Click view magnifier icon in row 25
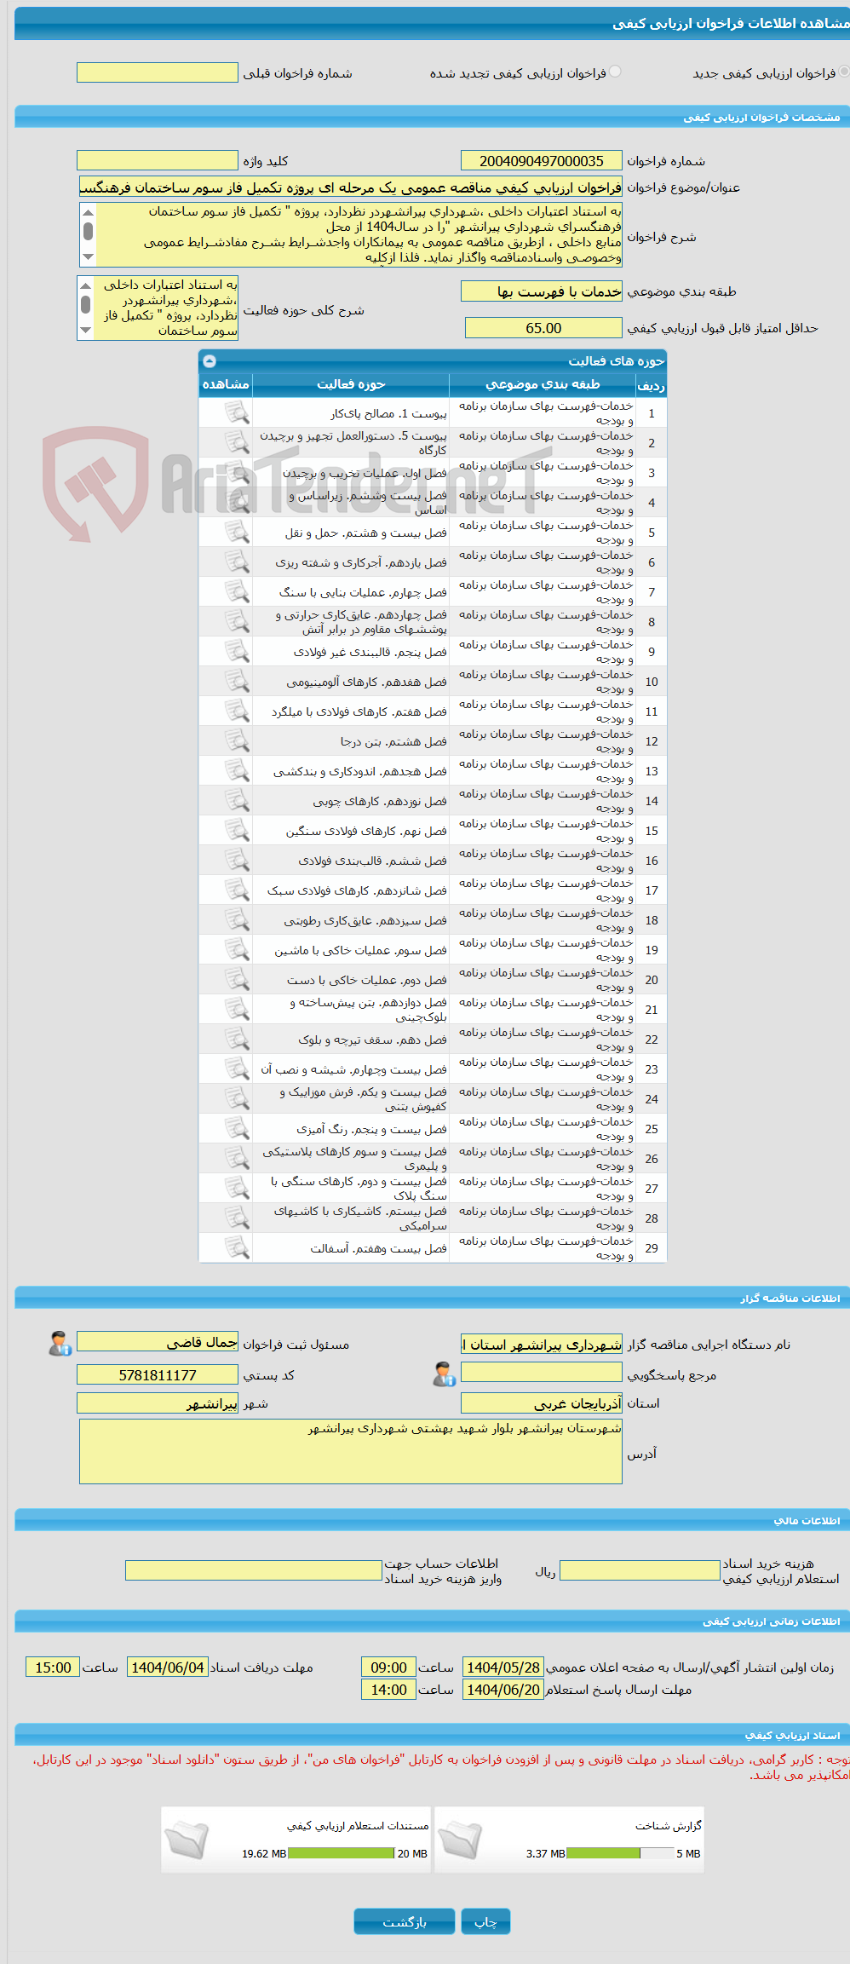850x1964 pixels. click(236, 1129)
